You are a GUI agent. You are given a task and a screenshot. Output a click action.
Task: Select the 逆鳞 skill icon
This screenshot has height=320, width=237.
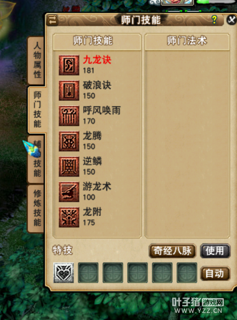click(x=69, y=167)
